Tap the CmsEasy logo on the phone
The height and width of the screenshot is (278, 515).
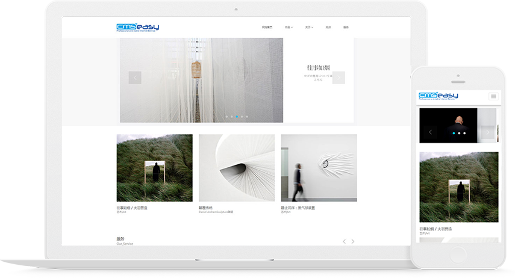pos(439,96)
